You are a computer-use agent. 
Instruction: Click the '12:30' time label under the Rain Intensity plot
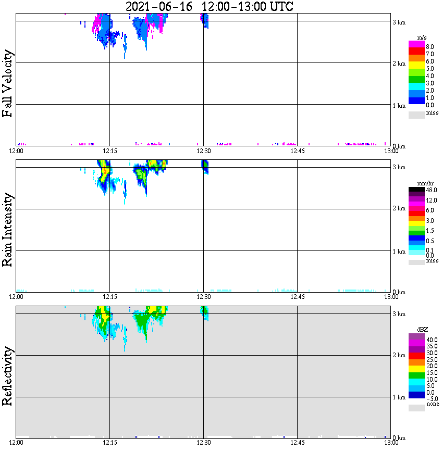tap(203, 297)
